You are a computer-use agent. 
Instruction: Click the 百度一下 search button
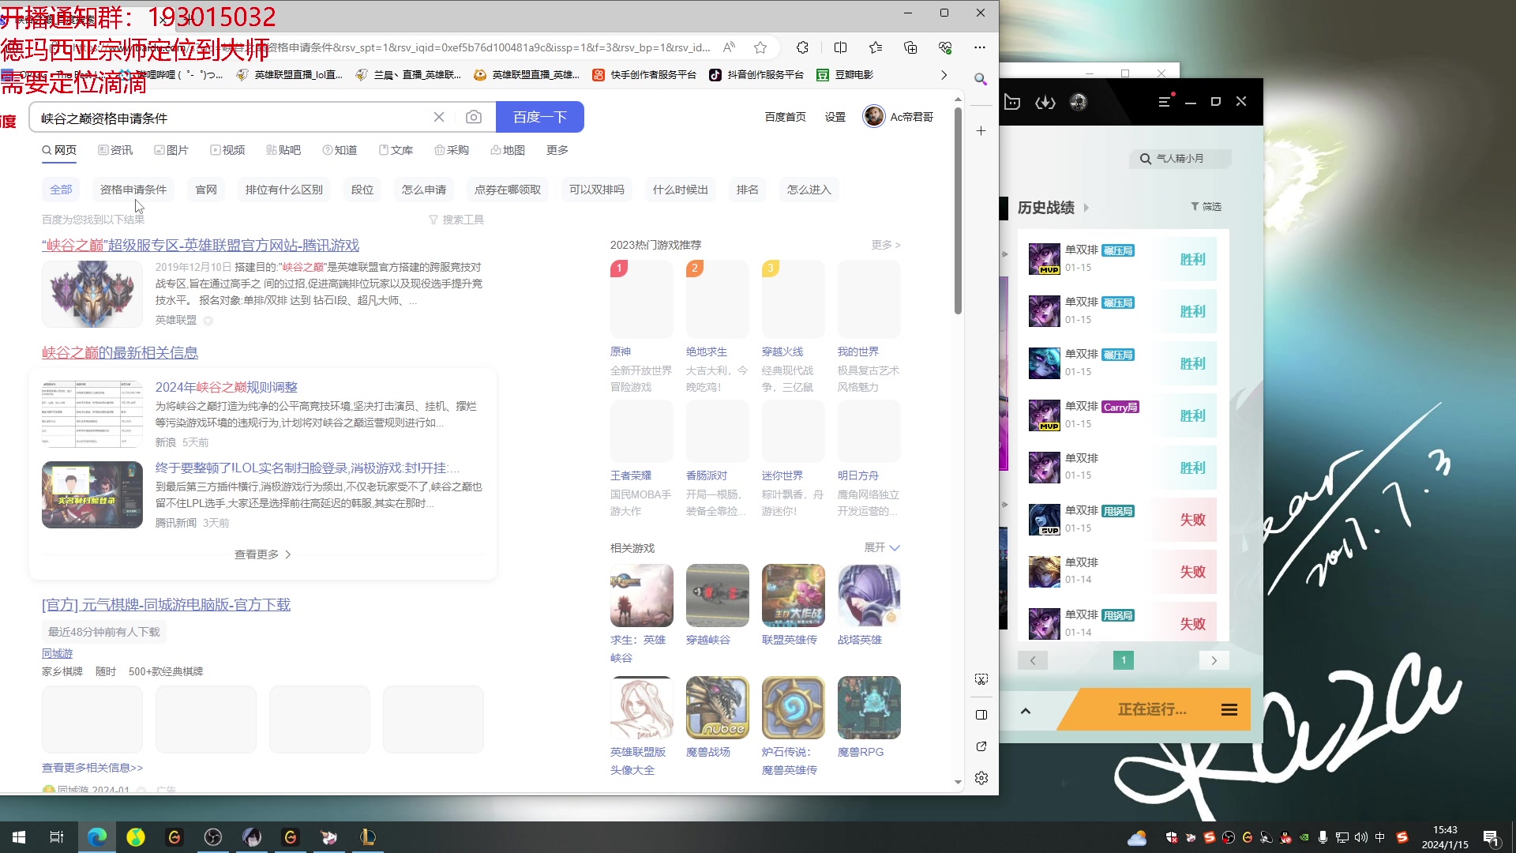540,117
